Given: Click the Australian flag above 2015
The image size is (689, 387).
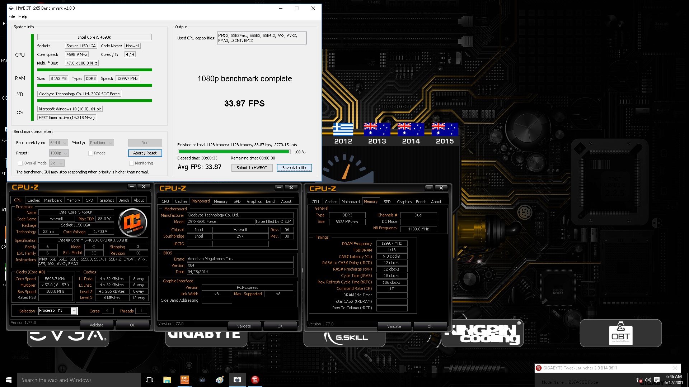Looking at the screenshot, I should coord(445,129).
